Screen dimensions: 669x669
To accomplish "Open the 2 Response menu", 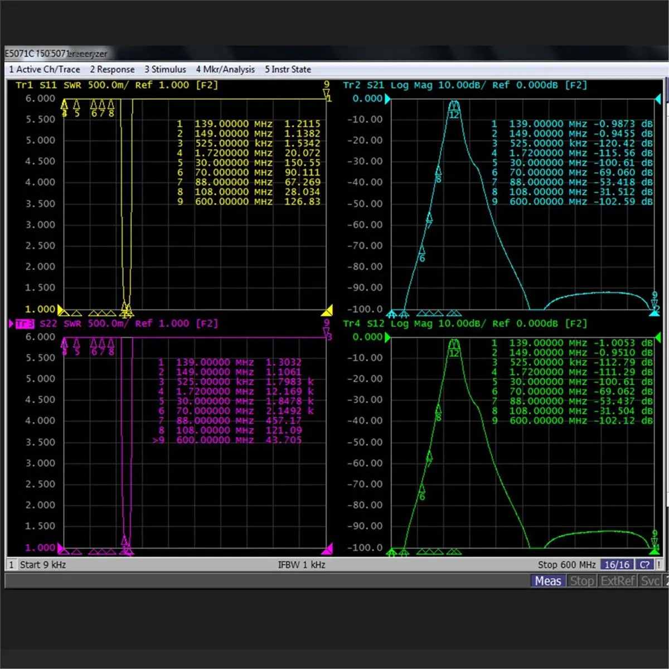I will coord(112,69).
